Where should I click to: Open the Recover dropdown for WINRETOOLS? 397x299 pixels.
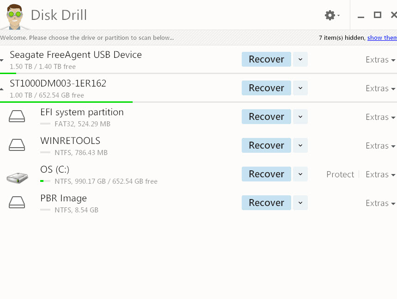coord(300,145)
